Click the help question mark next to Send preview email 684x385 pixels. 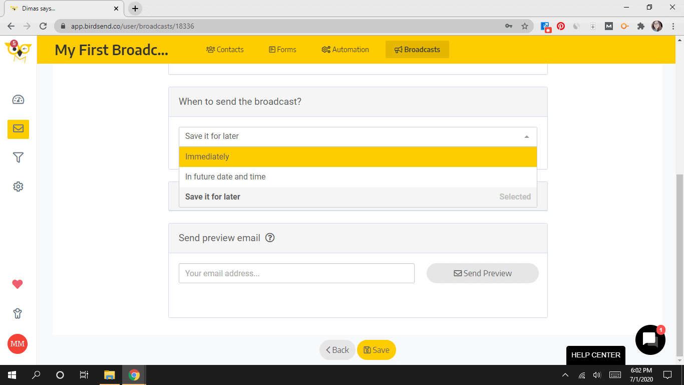tap(270, 238)
